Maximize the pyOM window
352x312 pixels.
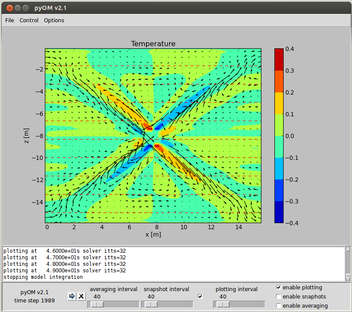click(25, 8)
